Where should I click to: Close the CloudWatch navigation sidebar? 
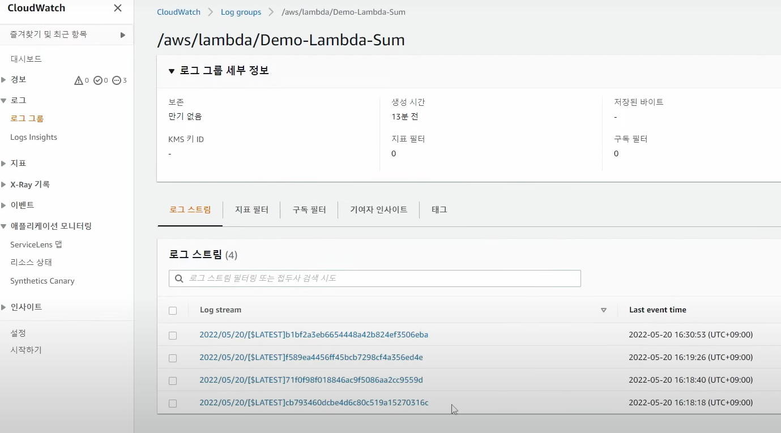pyautogui.click(x=118, y=8)
